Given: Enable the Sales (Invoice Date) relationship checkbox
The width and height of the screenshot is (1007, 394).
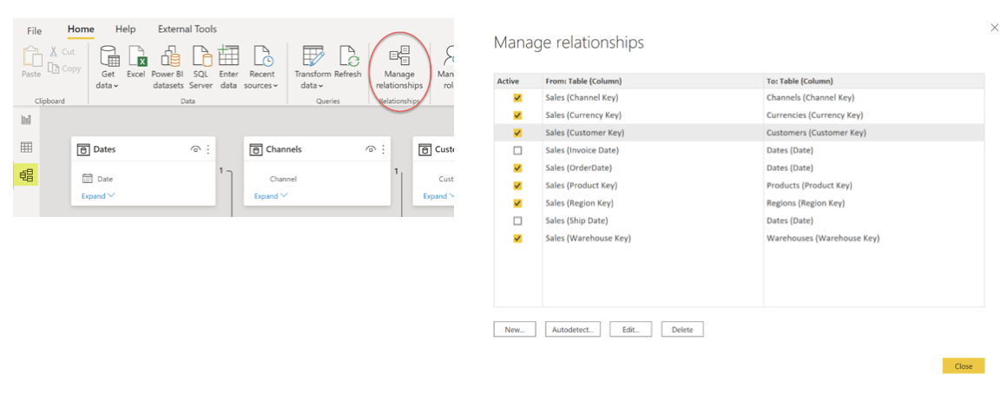Looking at the screenshot, I should pyautogui.click(x=518, y=151).
